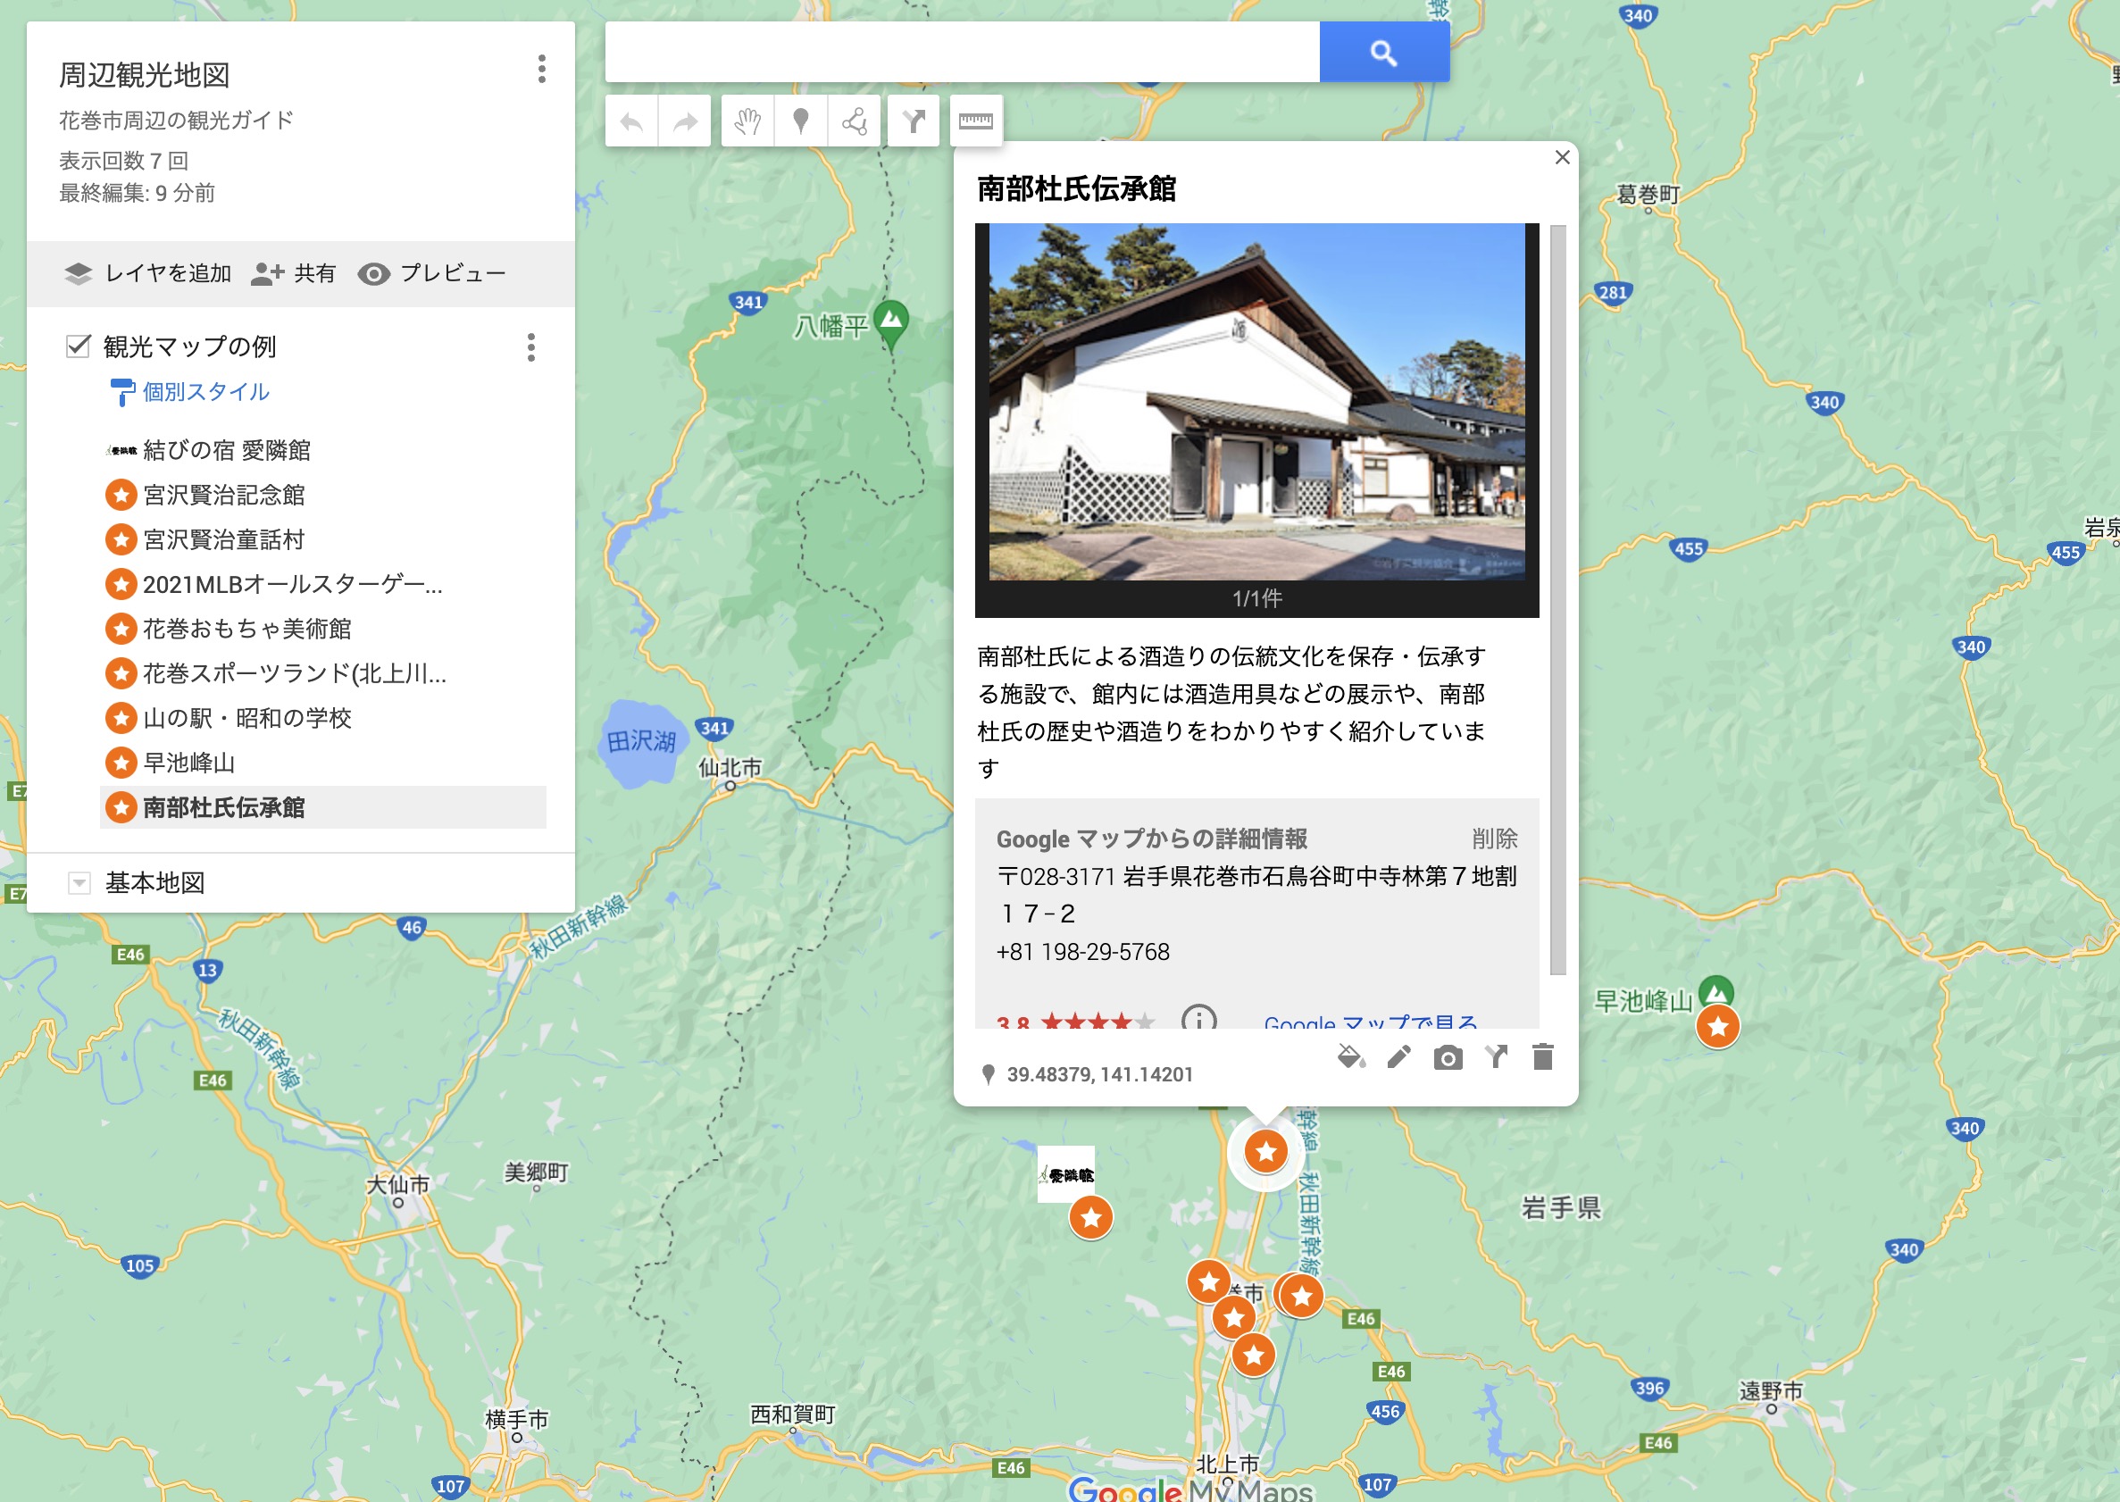Viewport: 2120px width, 1502px height.
Task: Select the add directions tool
Action: (x=914, y=121)
